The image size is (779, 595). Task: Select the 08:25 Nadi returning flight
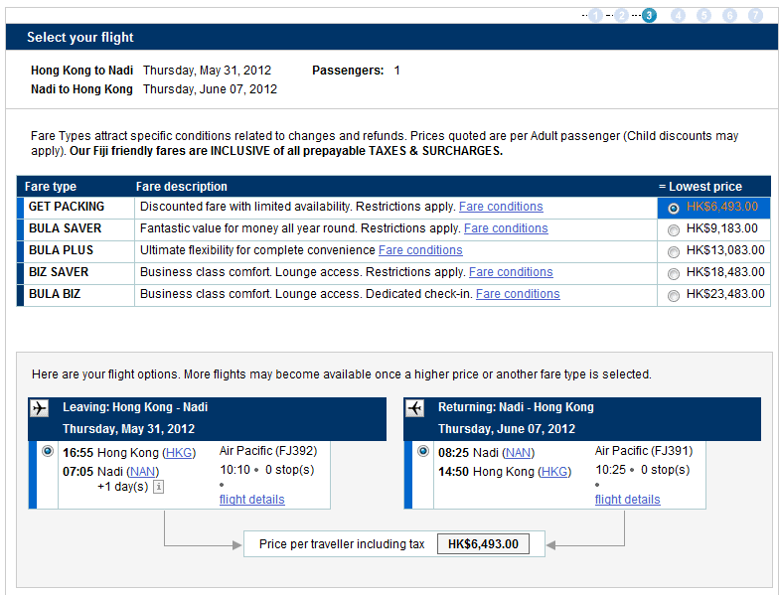pos(423,451)
